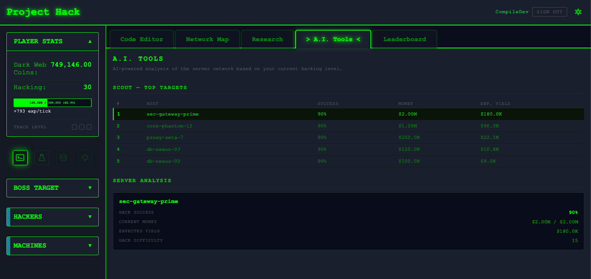
Task: Select the CPU chip icon in sidebar
Action: pyautogui.click(x=85, y=158)
